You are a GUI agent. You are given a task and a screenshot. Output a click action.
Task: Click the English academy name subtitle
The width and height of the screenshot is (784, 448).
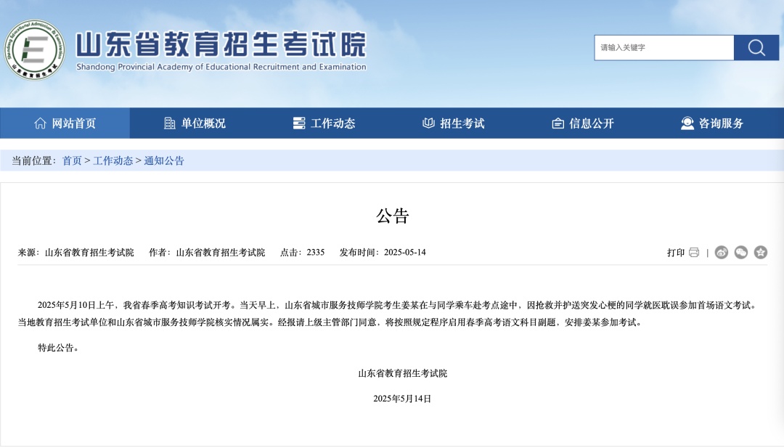click(221, 67)
